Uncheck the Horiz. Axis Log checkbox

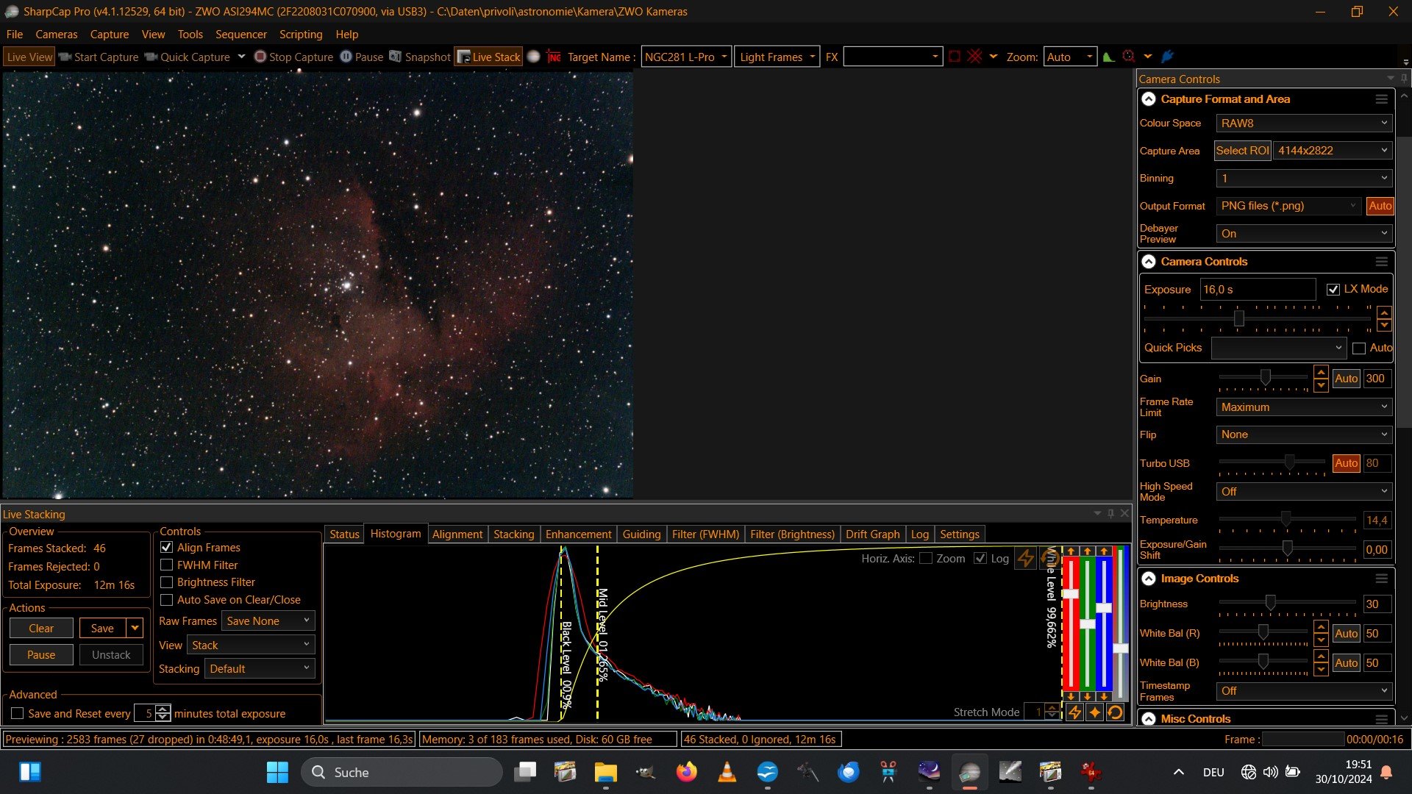(980, 559)
